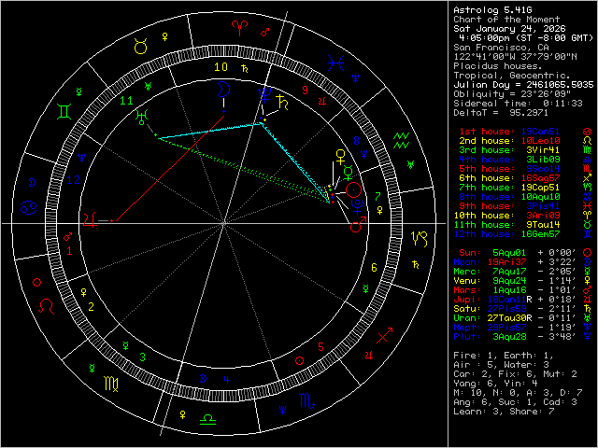Select the red Mars glyph on the horizon line
This screenshot has height=448, width=598.
358,225
